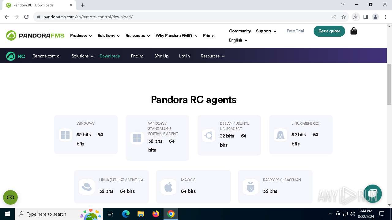392x220 pixels.
Task: Expand the Products dropdown menu
Action: coord(81,36)
